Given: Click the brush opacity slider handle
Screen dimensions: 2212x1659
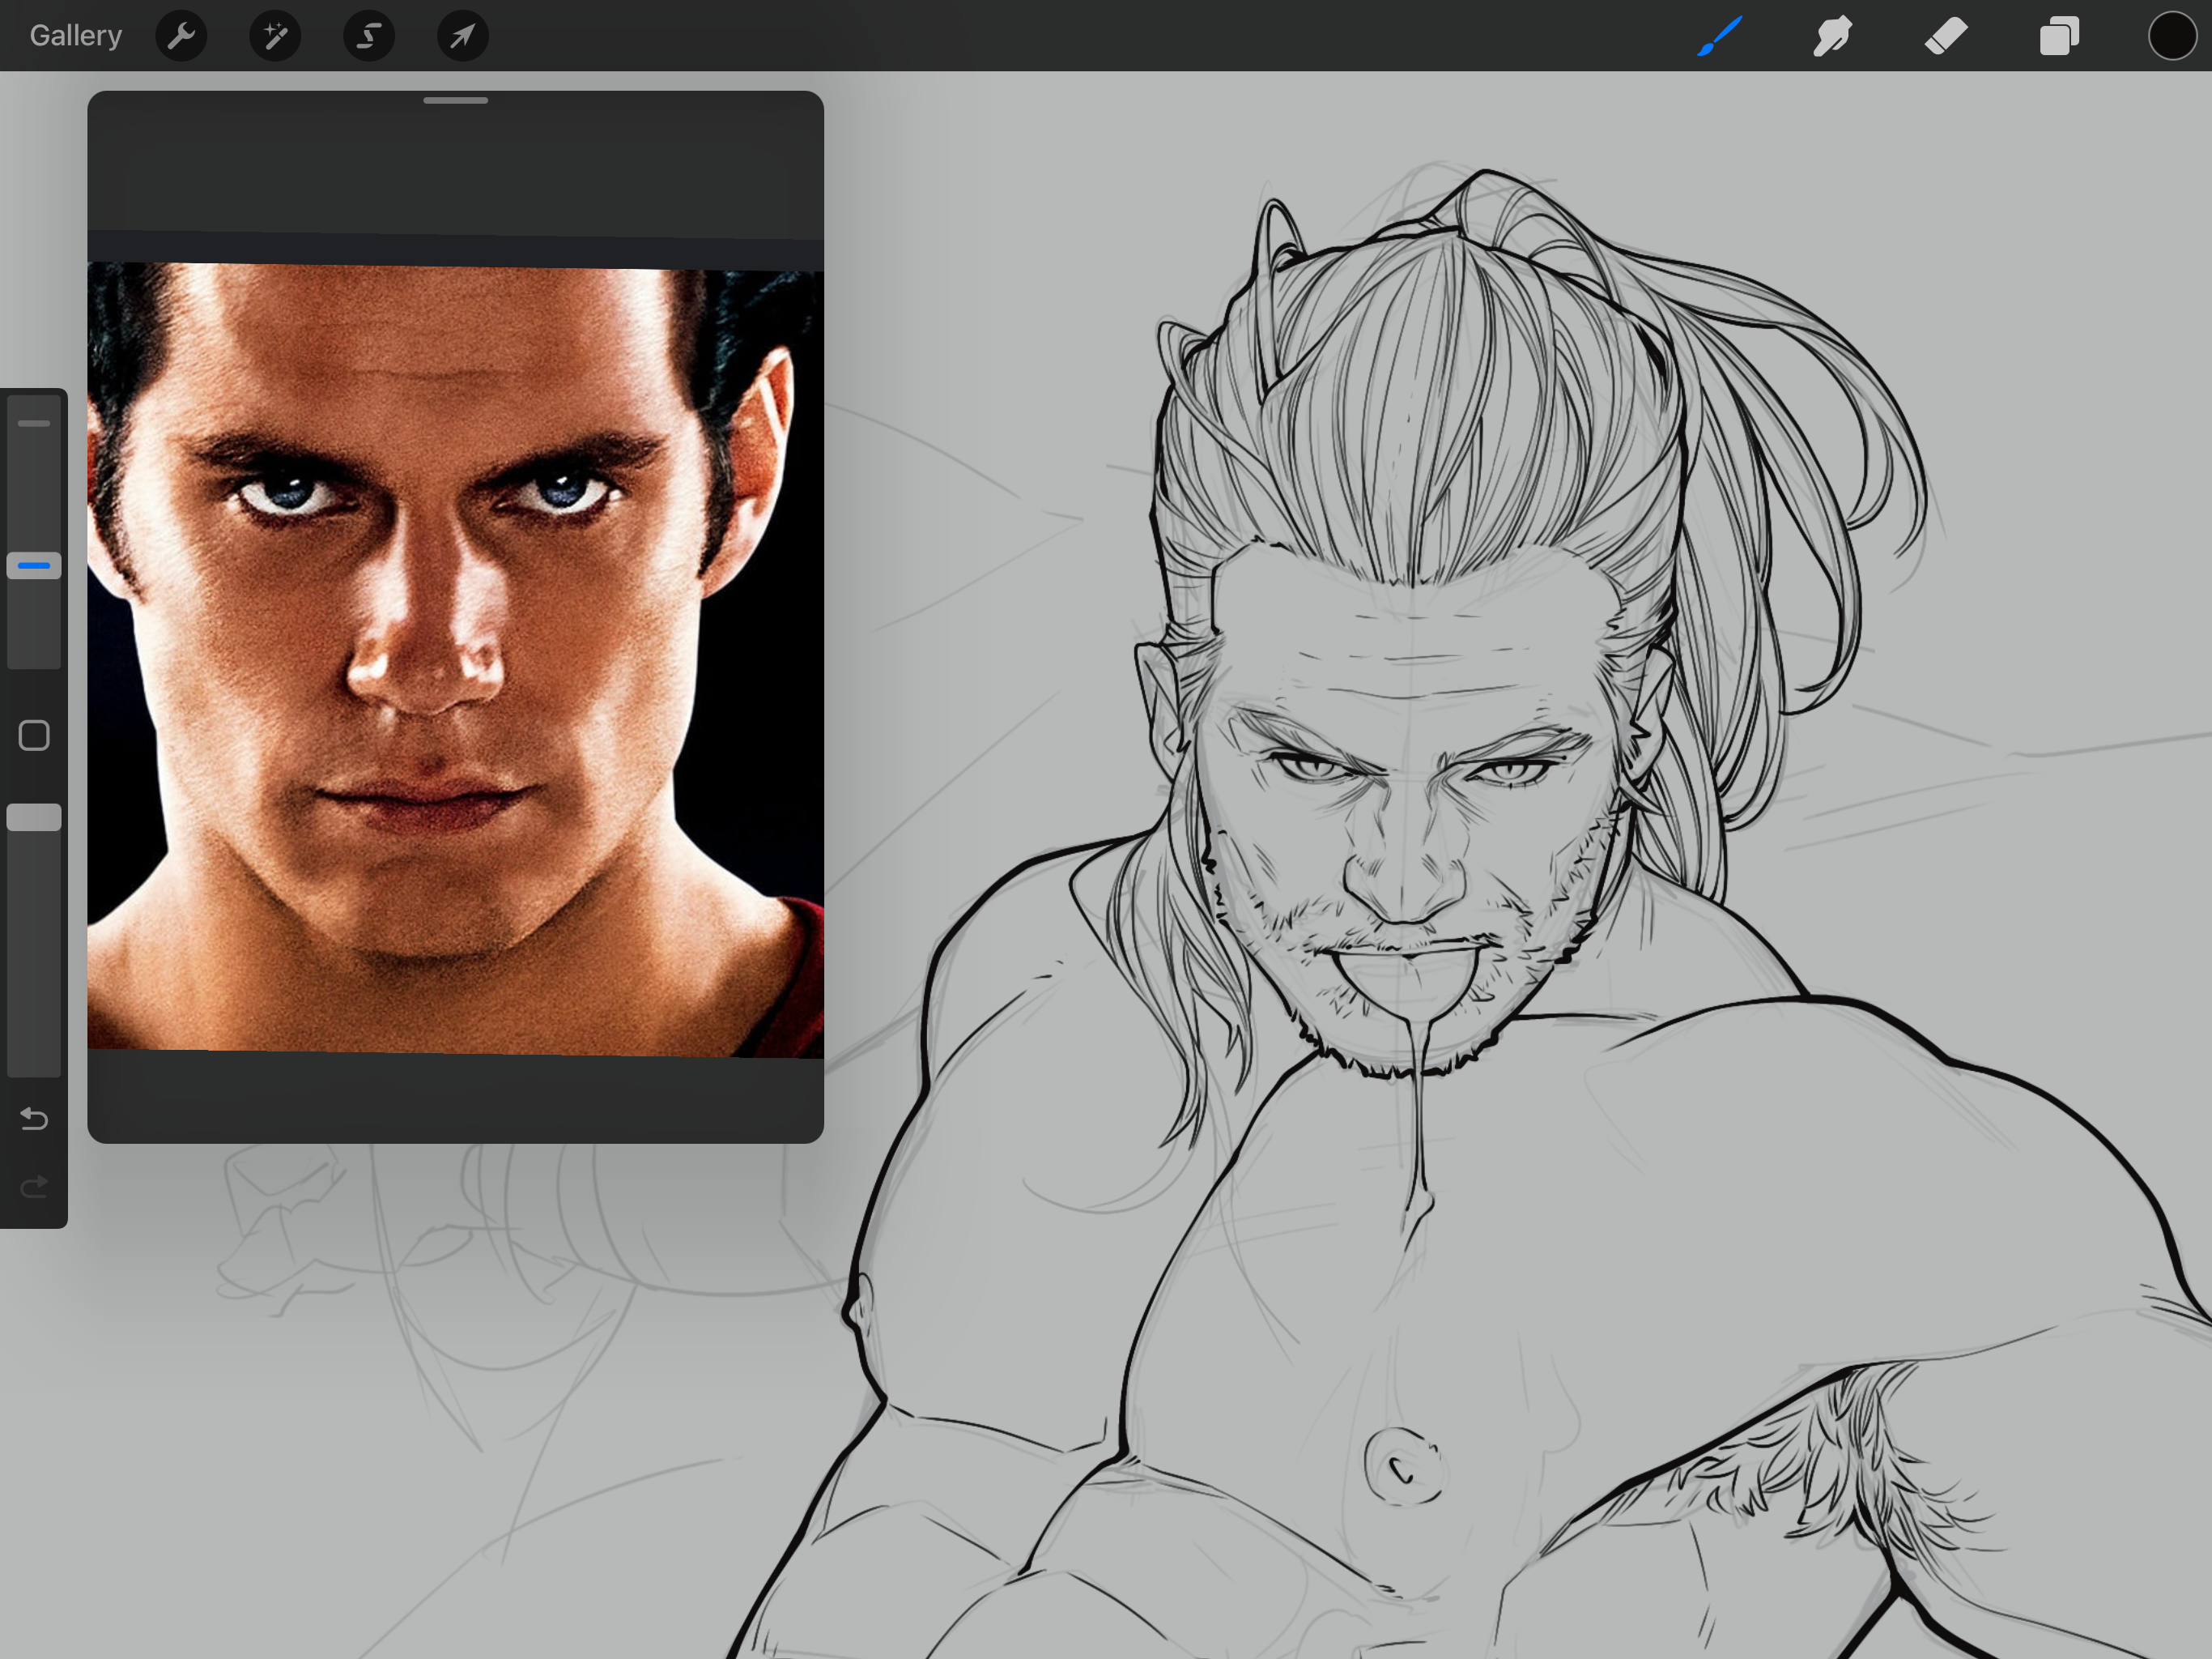Looking at the screenshot, I should [x=34, y=817].
